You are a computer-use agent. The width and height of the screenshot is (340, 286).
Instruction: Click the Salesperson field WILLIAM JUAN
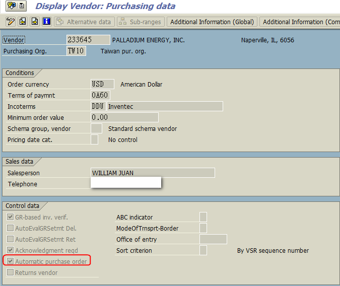point(153,173)
